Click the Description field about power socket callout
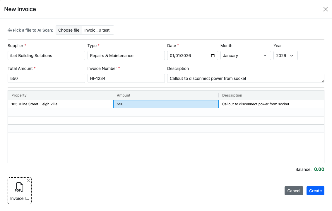 (245, 78)
